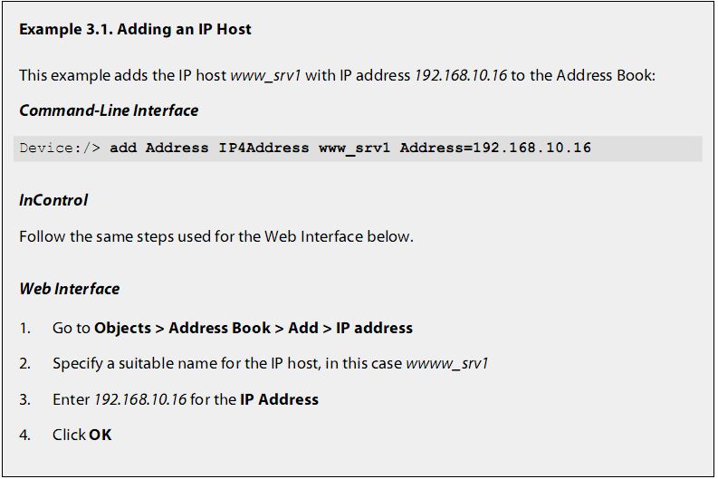This screenshot has width=718, height=479.
Task: Click italic 192.168.10.16 in step 3
Action: click(140, 399)
